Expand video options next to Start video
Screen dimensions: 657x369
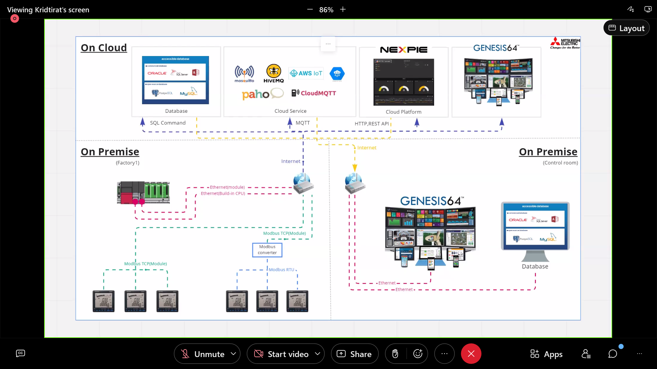318,354
